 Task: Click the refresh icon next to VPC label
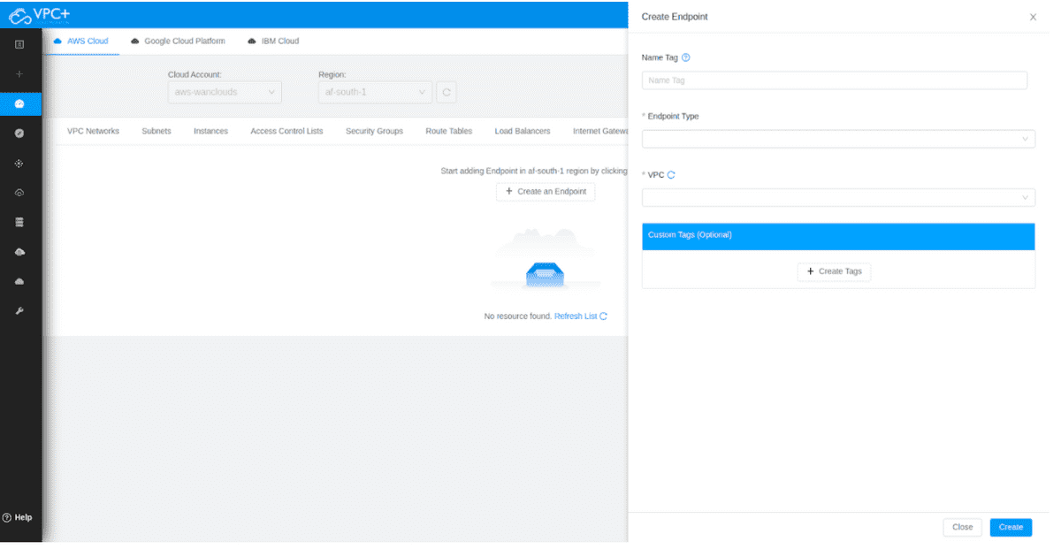tap(671, 175)
